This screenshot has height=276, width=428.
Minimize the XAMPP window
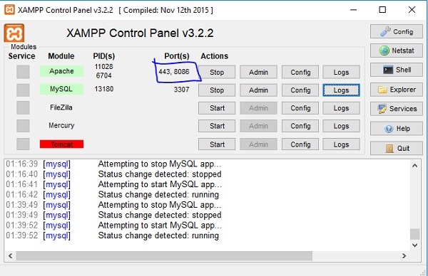point(354,10)
